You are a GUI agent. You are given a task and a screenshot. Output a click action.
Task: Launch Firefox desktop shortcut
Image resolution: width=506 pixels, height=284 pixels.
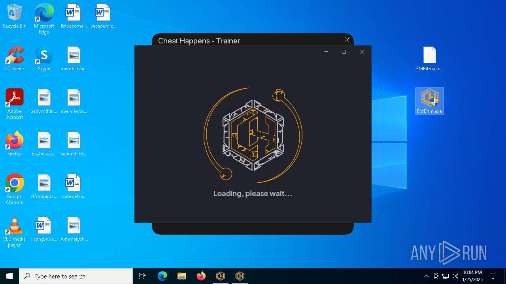click(x=15, y=144)
